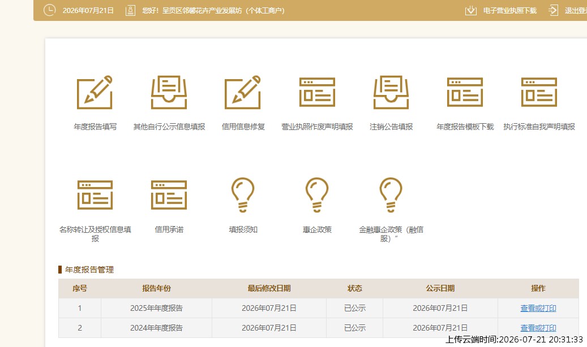Image resolution: width=587 pixels, height=347 pixels.
Task: Open the 惠企政策 lightbulb icon
Action: (x=317, y=195)
